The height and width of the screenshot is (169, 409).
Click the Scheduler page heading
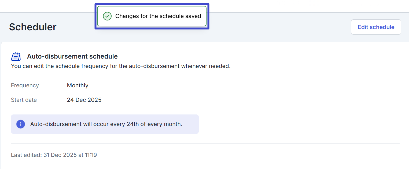(x=33, y=27)
